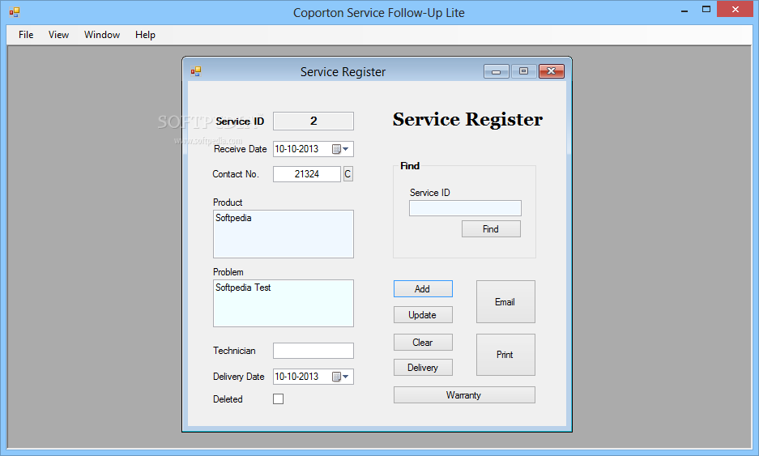This screenshot has width=759, height=456.
Task: Open the View menu
Action: pos(58,35)
